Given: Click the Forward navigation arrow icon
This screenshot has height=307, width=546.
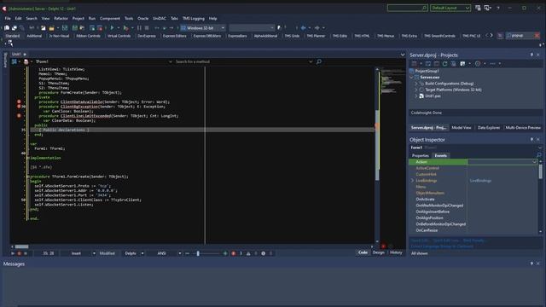Looking at the screenshot, I should coord(317,28).
